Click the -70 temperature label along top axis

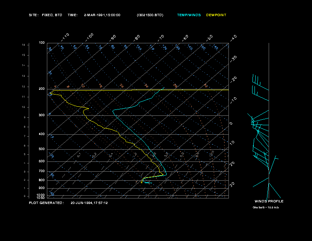point(161,38)
